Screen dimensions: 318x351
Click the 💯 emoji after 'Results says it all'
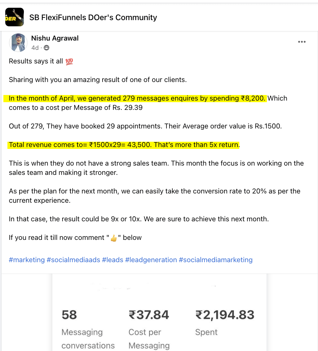69,61
